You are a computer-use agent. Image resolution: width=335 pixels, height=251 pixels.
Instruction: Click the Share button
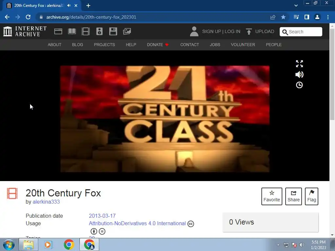(293, 196)
